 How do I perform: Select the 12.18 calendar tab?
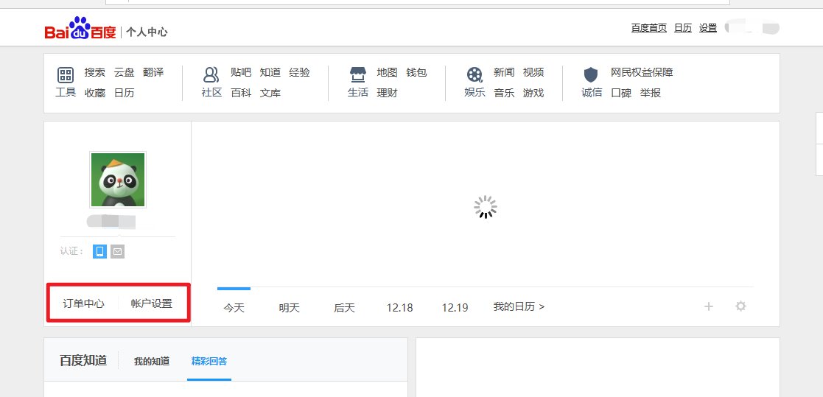click(399, 308)
